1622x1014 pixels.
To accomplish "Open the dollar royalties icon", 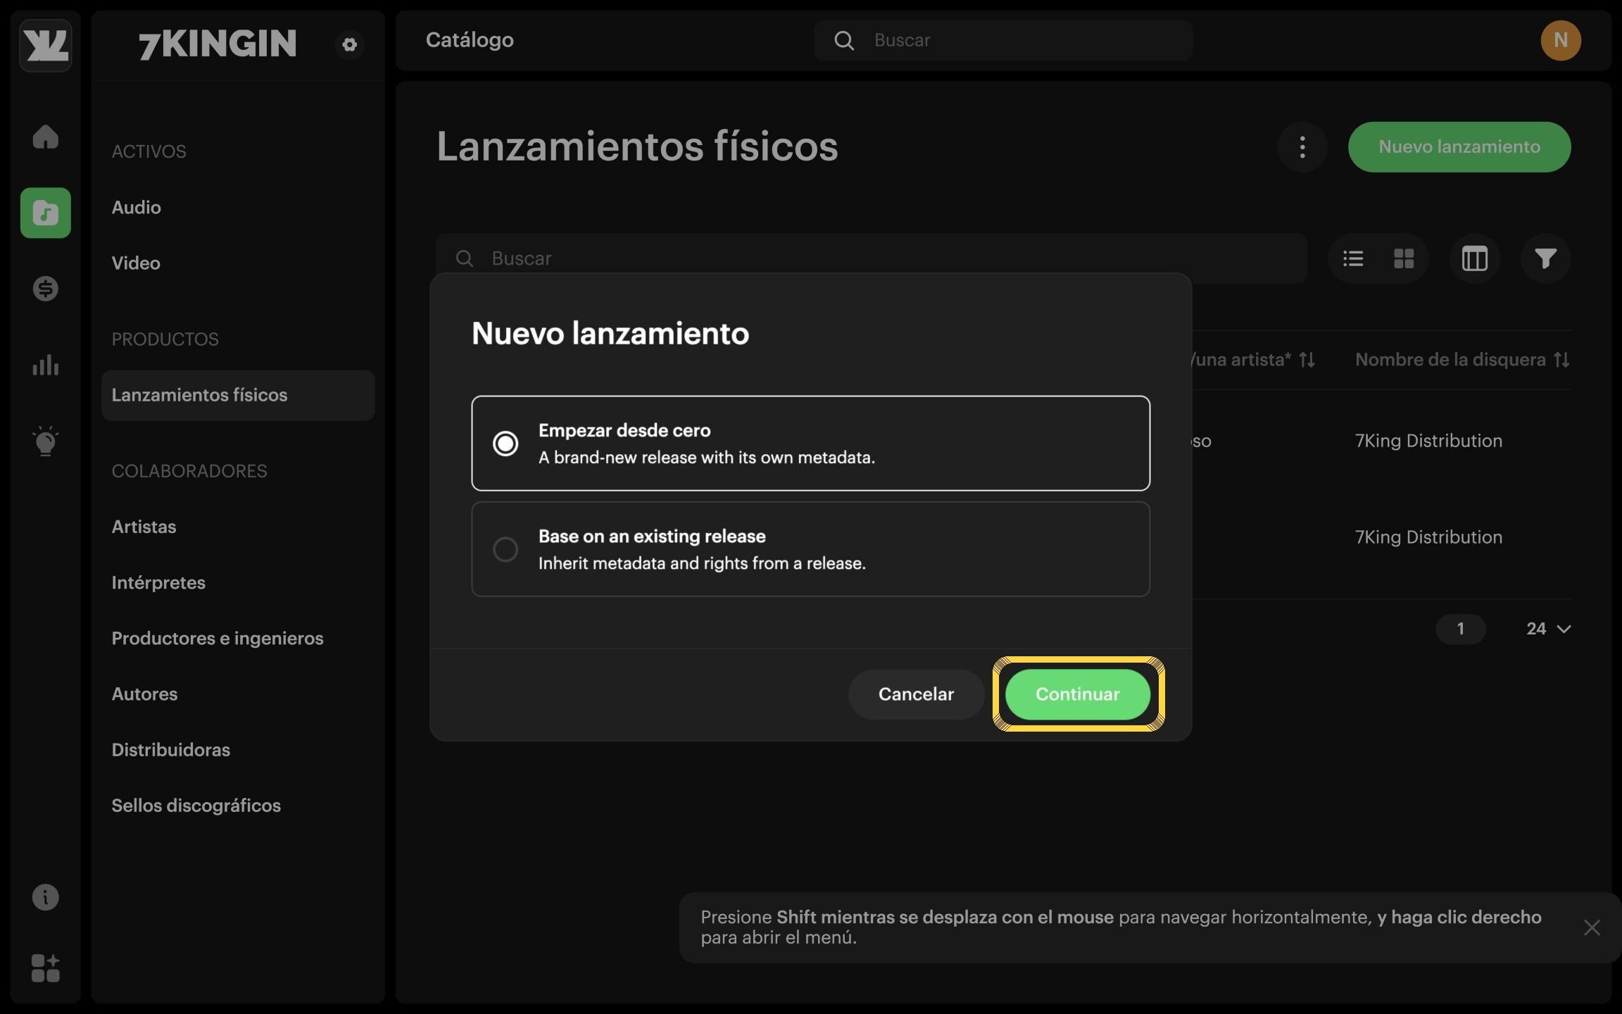I will pos(45,289).
